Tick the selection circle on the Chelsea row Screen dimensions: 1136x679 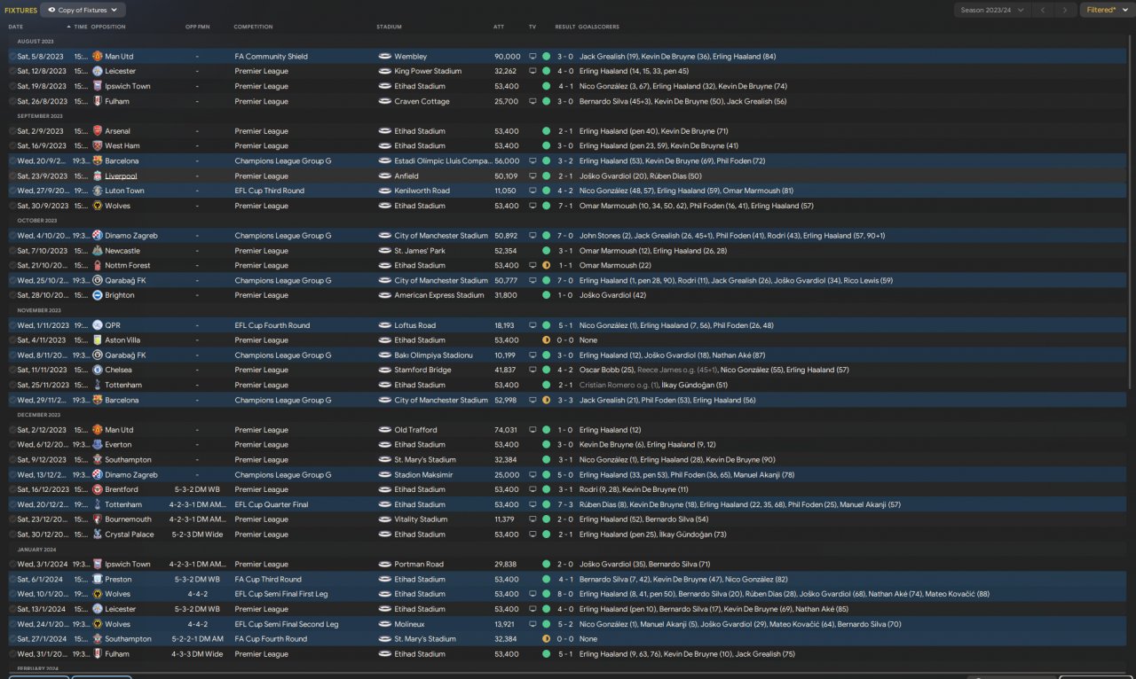coord(12,370)
